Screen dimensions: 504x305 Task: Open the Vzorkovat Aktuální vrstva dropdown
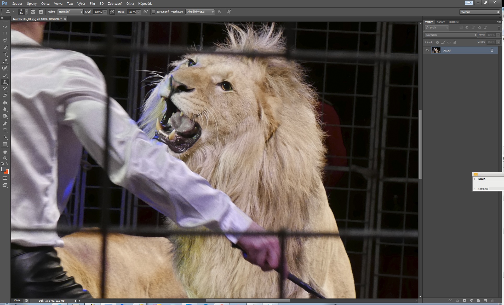pos(200,12)
